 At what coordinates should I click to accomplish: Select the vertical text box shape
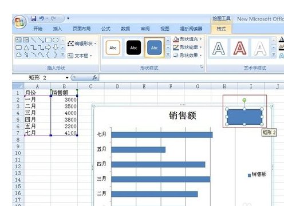tap(26, 40)
